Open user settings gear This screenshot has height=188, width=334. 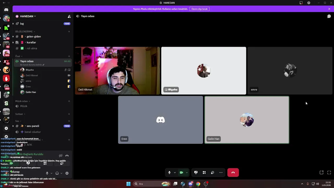point(67,173)
